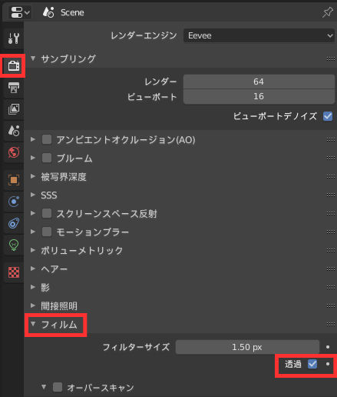Switch to Output properties tab (printer icon)

[x=14, y=88]
